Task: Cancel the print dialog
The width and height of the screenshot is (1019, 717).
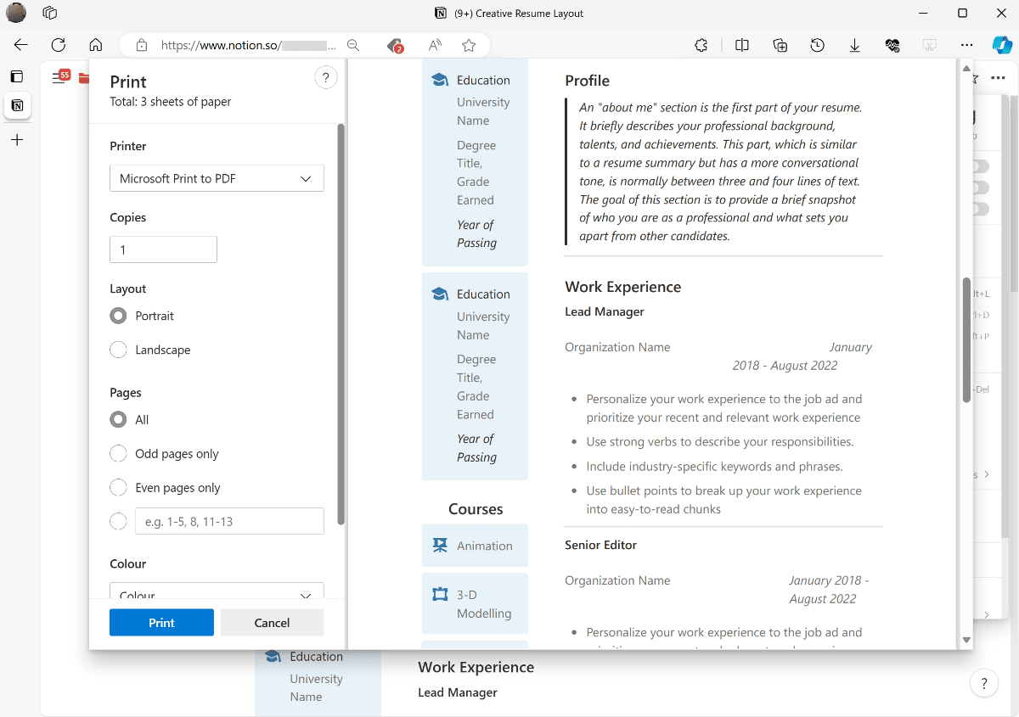Action: pos(272,623)
